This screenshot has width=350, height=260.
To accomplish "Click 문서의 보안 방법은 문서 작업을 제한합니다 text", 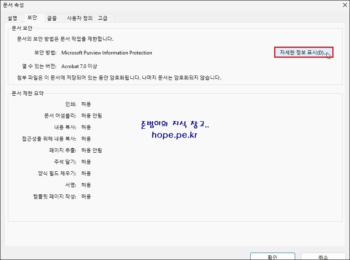I will click(65, 39).
